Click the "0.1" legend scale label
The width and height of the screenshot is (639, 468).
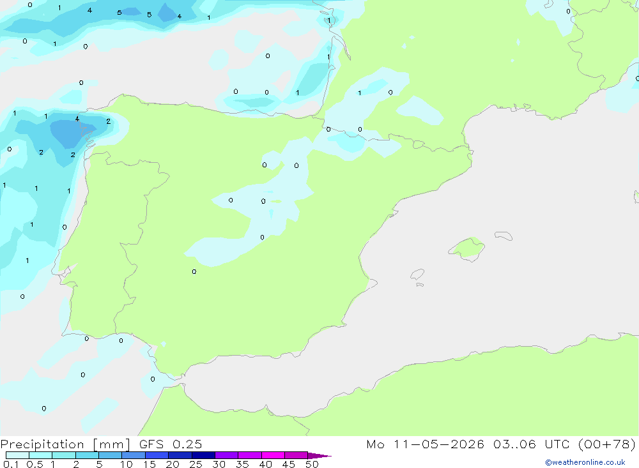coord(11,464)
